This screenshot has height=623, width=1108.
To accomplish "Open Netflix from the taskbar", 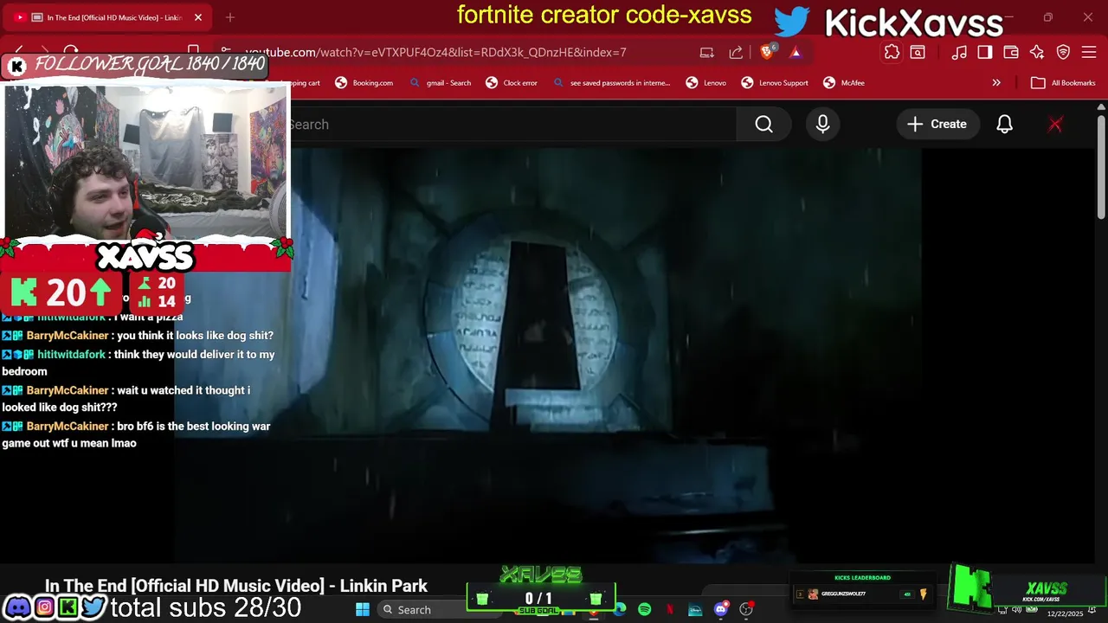I will pyautogui.click(x=669, y=610).
